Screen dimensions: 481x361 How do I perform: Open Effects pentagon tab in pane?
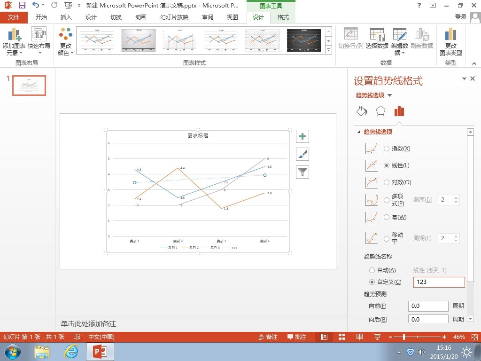tap(380, 111)
